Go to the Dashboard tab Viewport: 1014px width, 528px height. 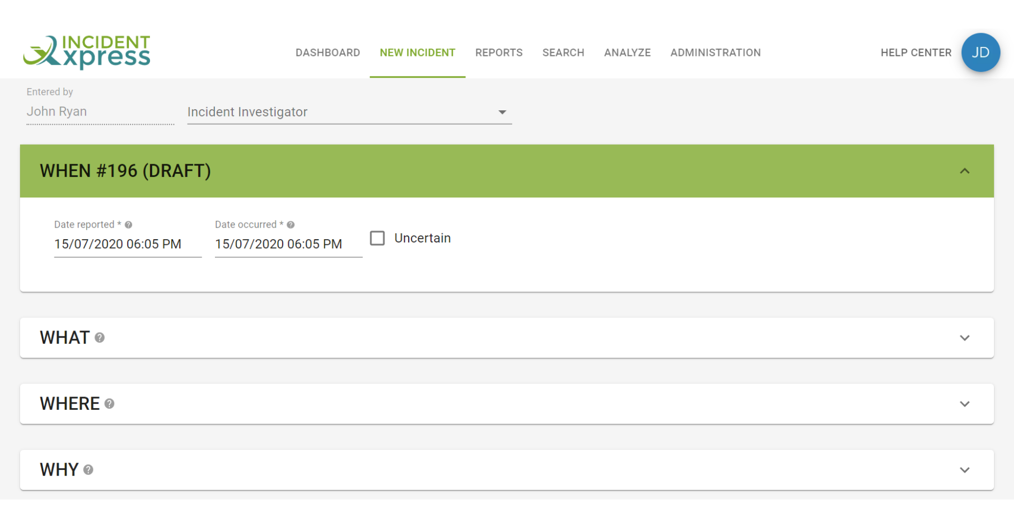327,53
